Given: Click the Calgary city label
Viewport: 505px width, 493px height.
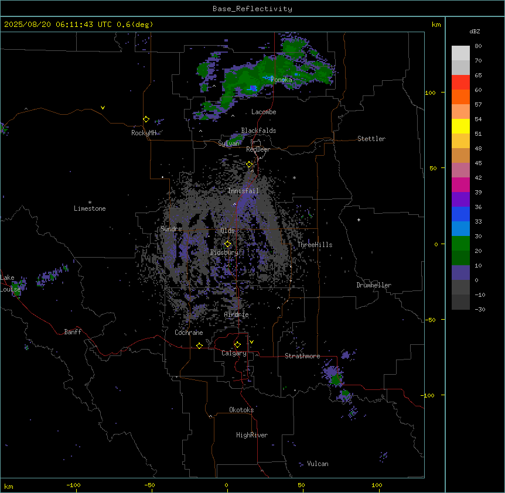Looking at the screenshot, I should click(x=234, y=353).
